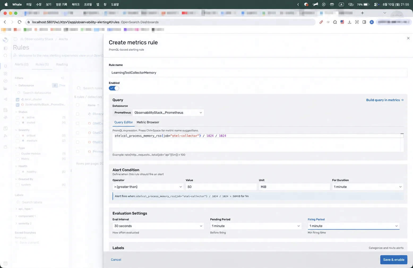Image resolution: width=413 pixels, height=268 pixels.
Task: Open macOS Control Center icon
Action: [x=376, y=5]
